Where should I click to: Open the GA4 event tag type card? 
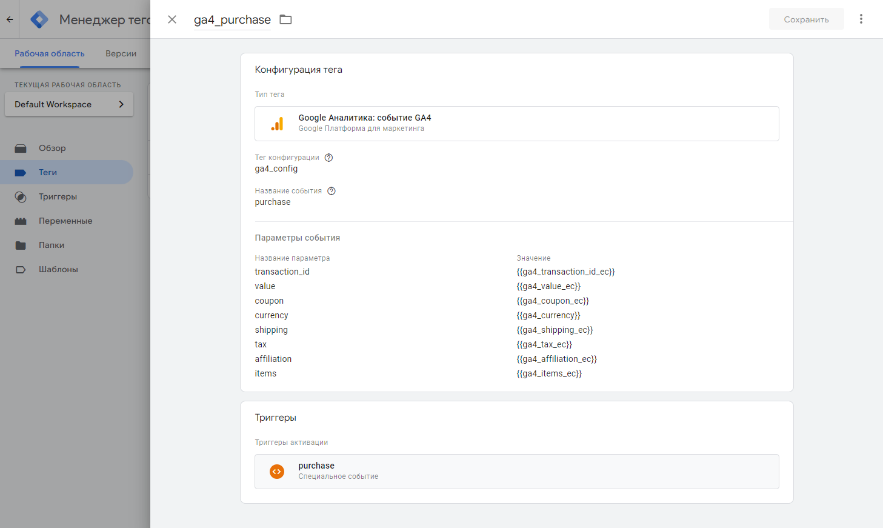(517, 124)
